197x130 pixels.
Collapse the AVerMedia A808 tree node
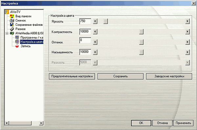[7, 33]
